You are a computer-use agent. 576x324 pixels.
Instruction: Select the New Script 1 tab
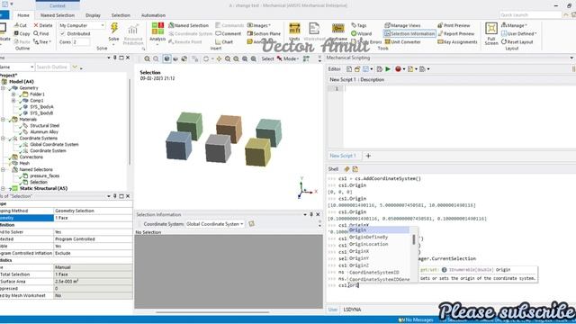pyautogui.click(x=343, y=156)
